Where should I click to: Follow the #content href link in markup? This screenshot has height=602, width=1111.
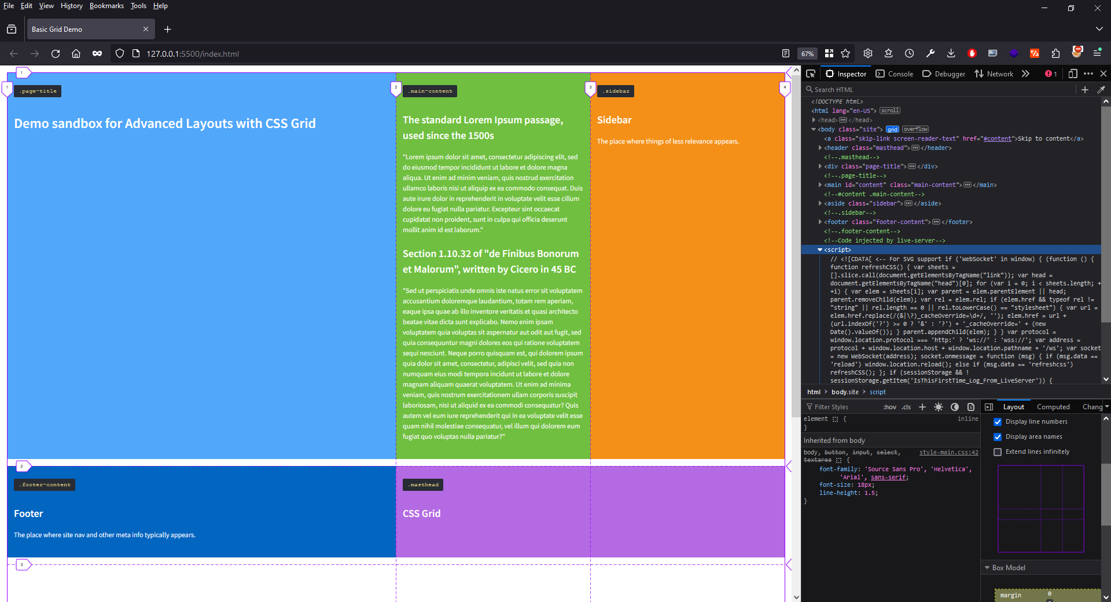pyautogui.click(x=998, y=138)
